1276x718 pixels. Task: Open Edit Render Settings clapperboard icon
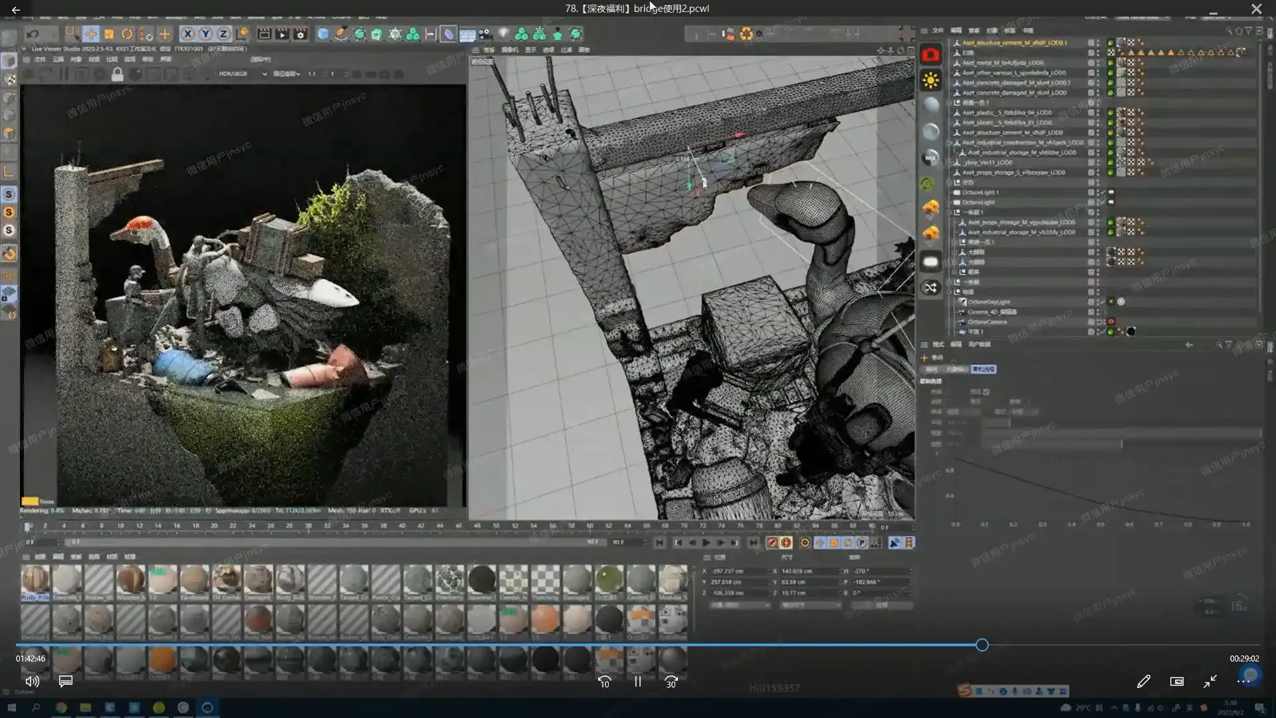click(x=300, y=34)
